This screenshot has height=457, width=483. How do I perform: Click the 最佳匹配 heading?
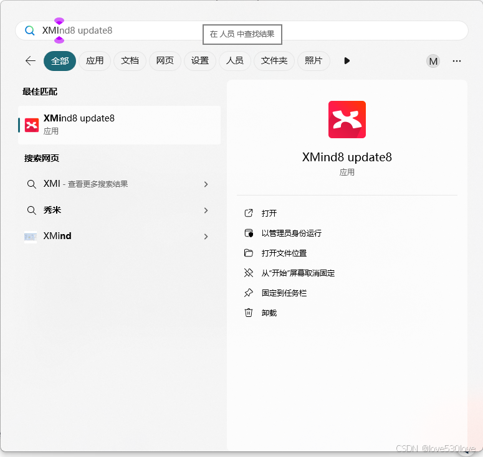coord(40,92)
